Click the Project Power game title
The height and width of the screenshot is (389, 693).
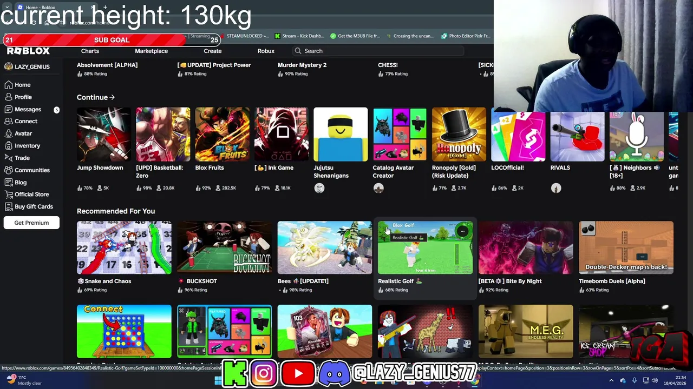(x=214, y=65)
